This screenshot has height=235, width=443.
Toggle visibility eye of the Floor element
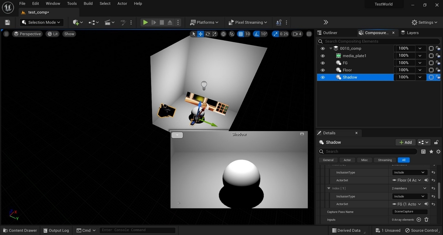click(x=323, y=70)
